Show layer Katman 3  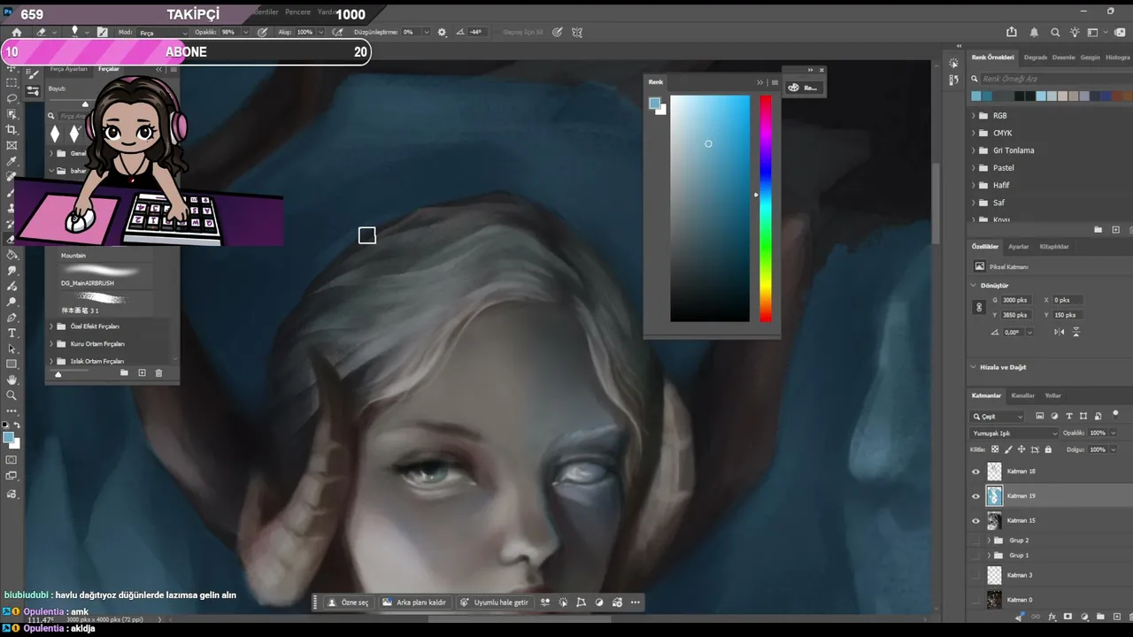(x=976, y=575)
